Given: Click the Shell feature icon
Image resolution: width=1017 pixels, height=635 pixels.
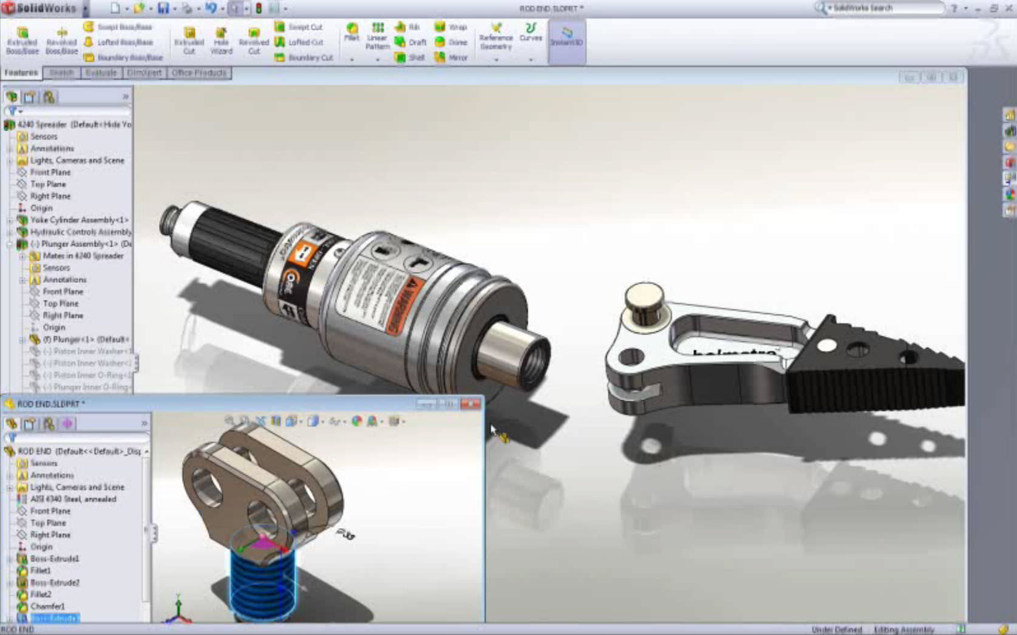Looking at the screenshot, I should click(x=410, y=58).
